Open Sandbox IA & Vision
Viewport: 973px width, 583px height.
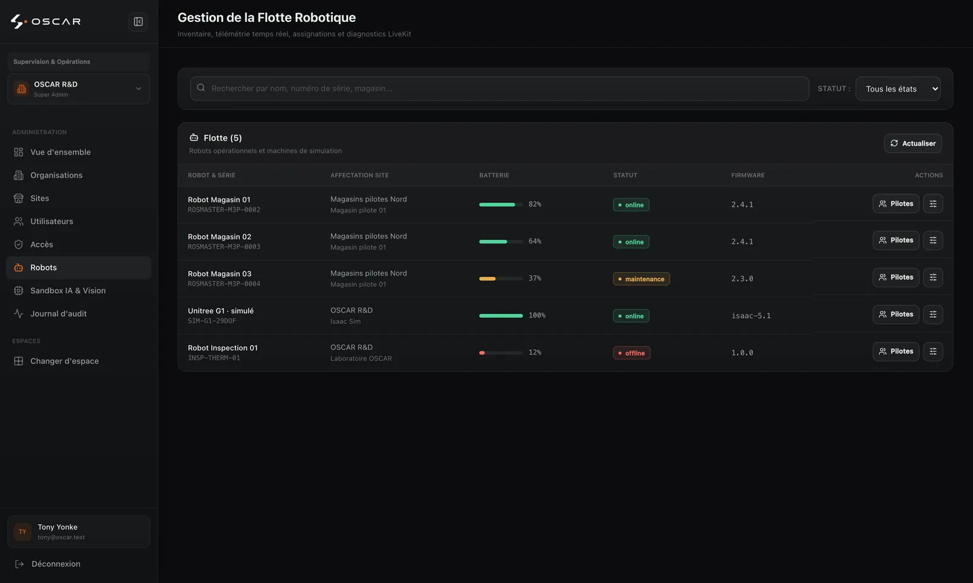78,291
